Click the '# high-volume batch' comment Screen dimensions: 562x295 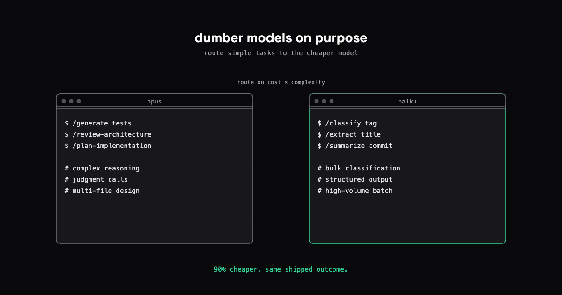tap(355, 191)
